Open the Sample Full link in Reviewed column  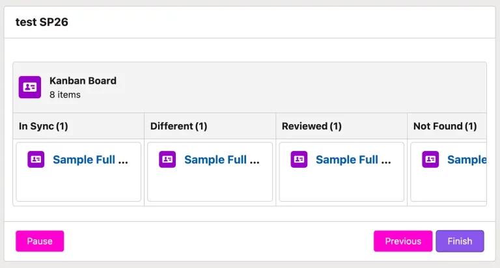click(354, 159)
